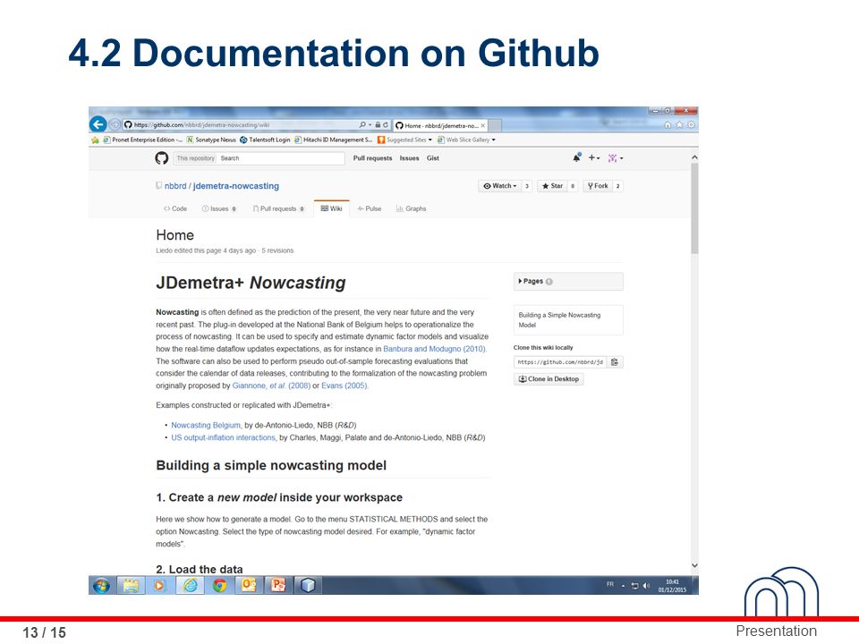Viewport: 859px width, 644px height.
Task: Click the volume speaker tray icon
Action: (x=646, y=585)
